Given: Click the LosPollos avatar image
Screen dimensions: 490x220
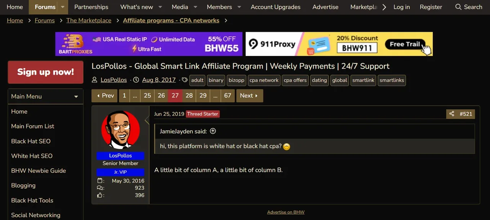Looking at the screenshot, I should (121, 130).
